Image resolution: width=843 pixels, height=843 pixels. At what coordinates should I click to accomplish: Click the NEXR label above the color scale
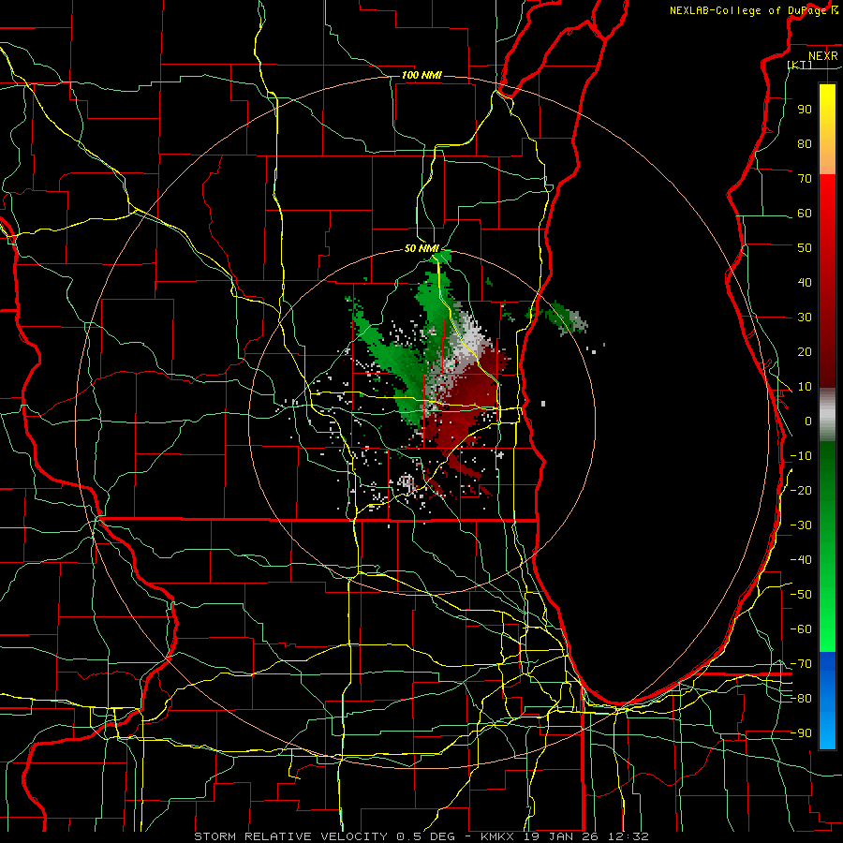(822, 56)
